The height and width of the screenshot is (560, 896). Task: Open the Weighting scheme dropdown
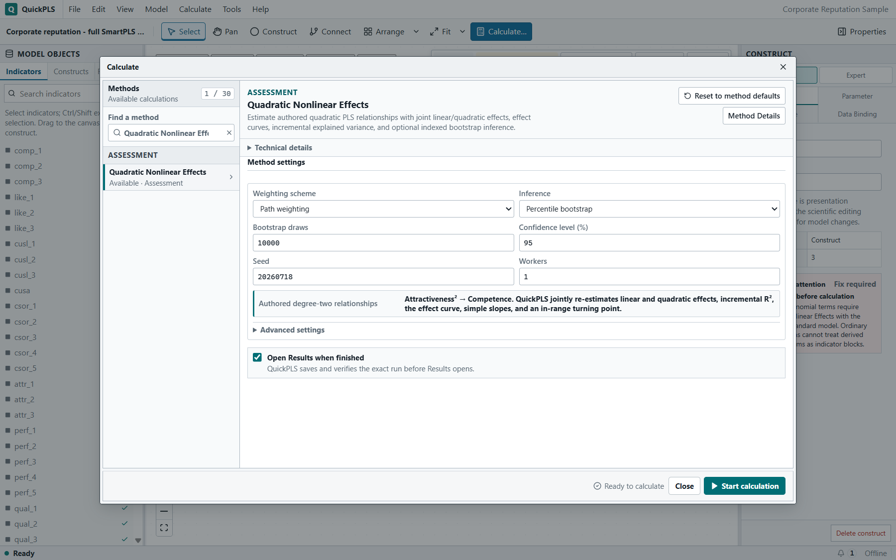coord(383,209)
